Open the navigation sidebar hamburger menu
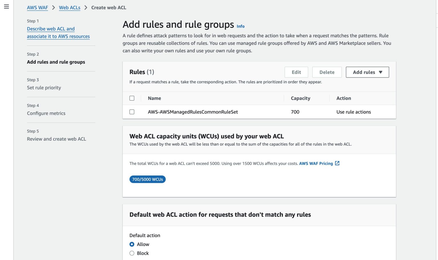438x260 pixels. pyautogui.click(x=7, y=6)
